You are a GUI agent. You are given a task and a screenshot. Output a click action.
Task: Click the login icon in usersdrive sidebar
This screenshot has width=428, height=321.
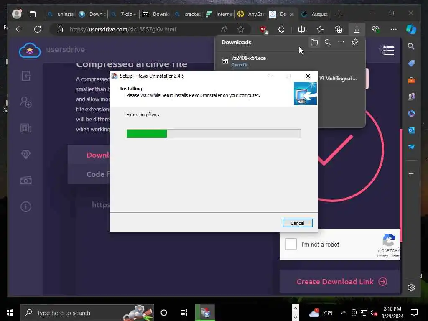(26, 76)
